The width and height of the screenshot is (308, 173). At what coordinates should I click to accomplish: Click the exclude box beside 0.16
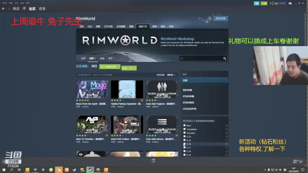point(227,144)
